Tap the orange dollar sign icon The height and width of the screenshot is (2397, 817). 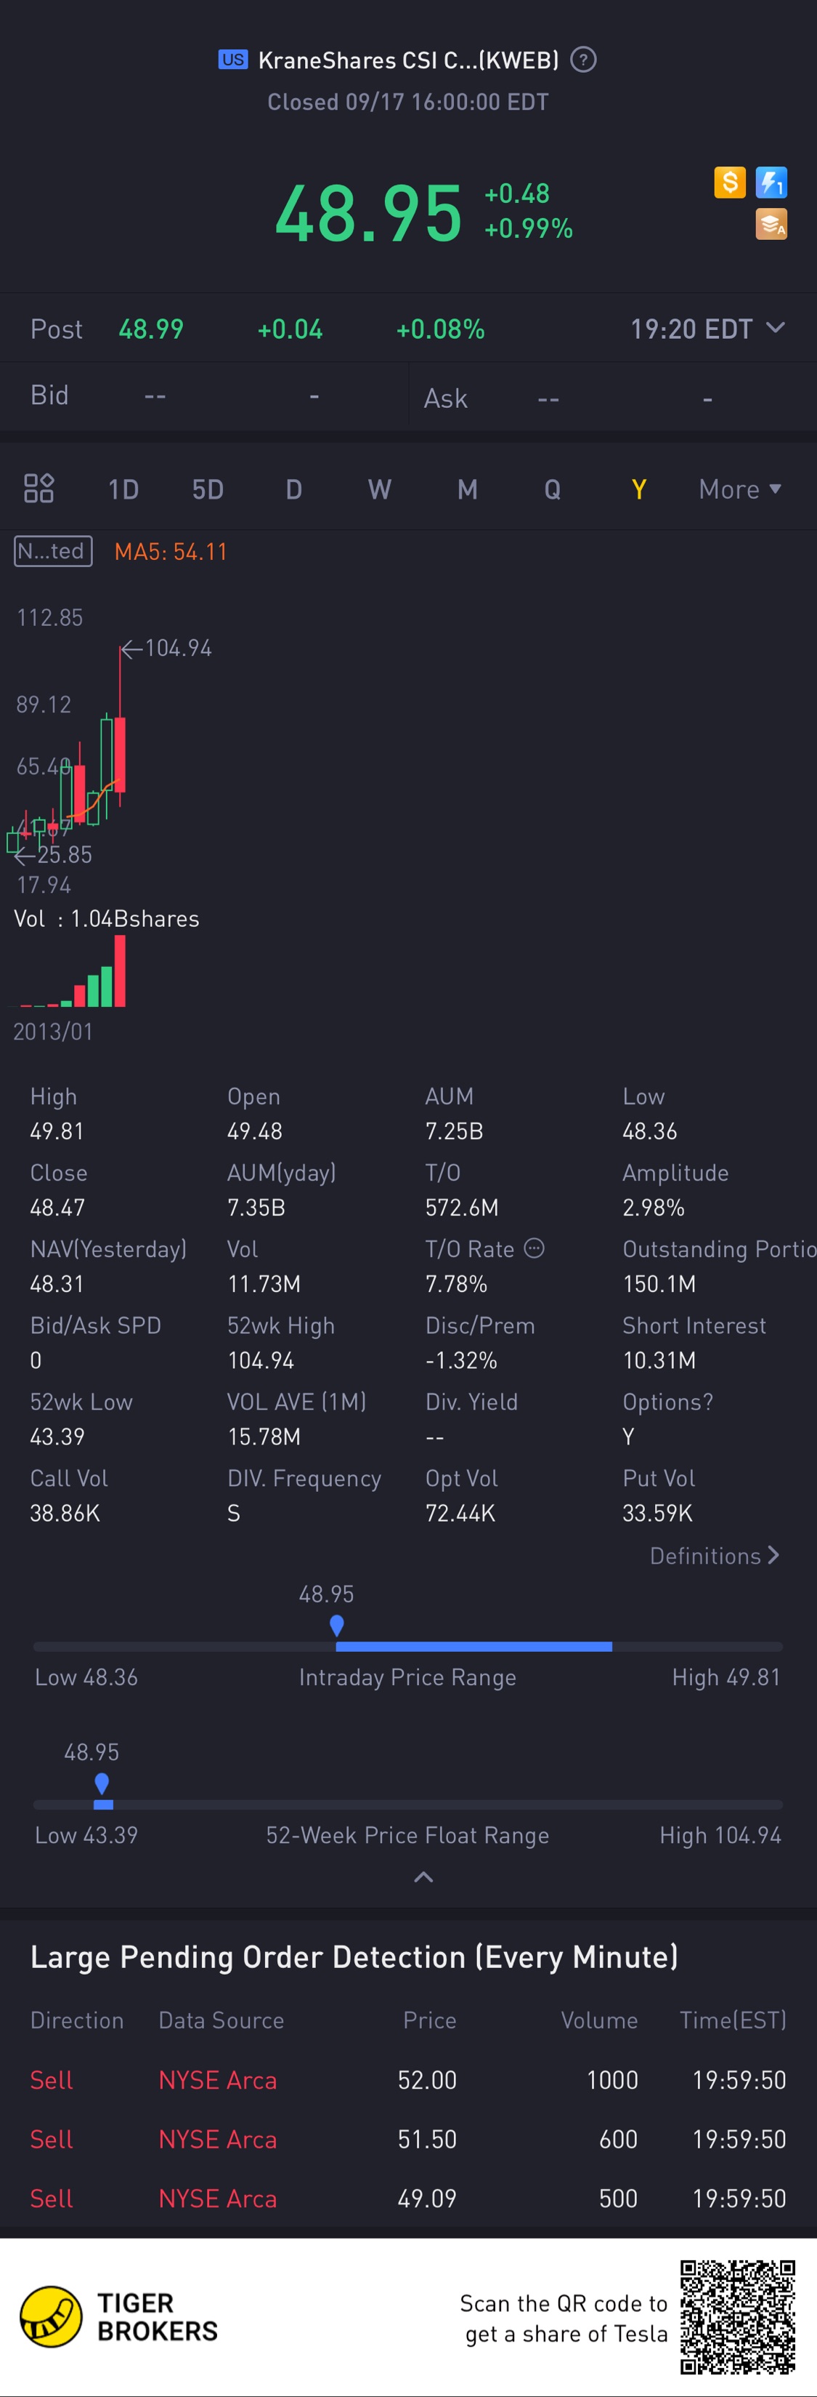pos(730,182)
